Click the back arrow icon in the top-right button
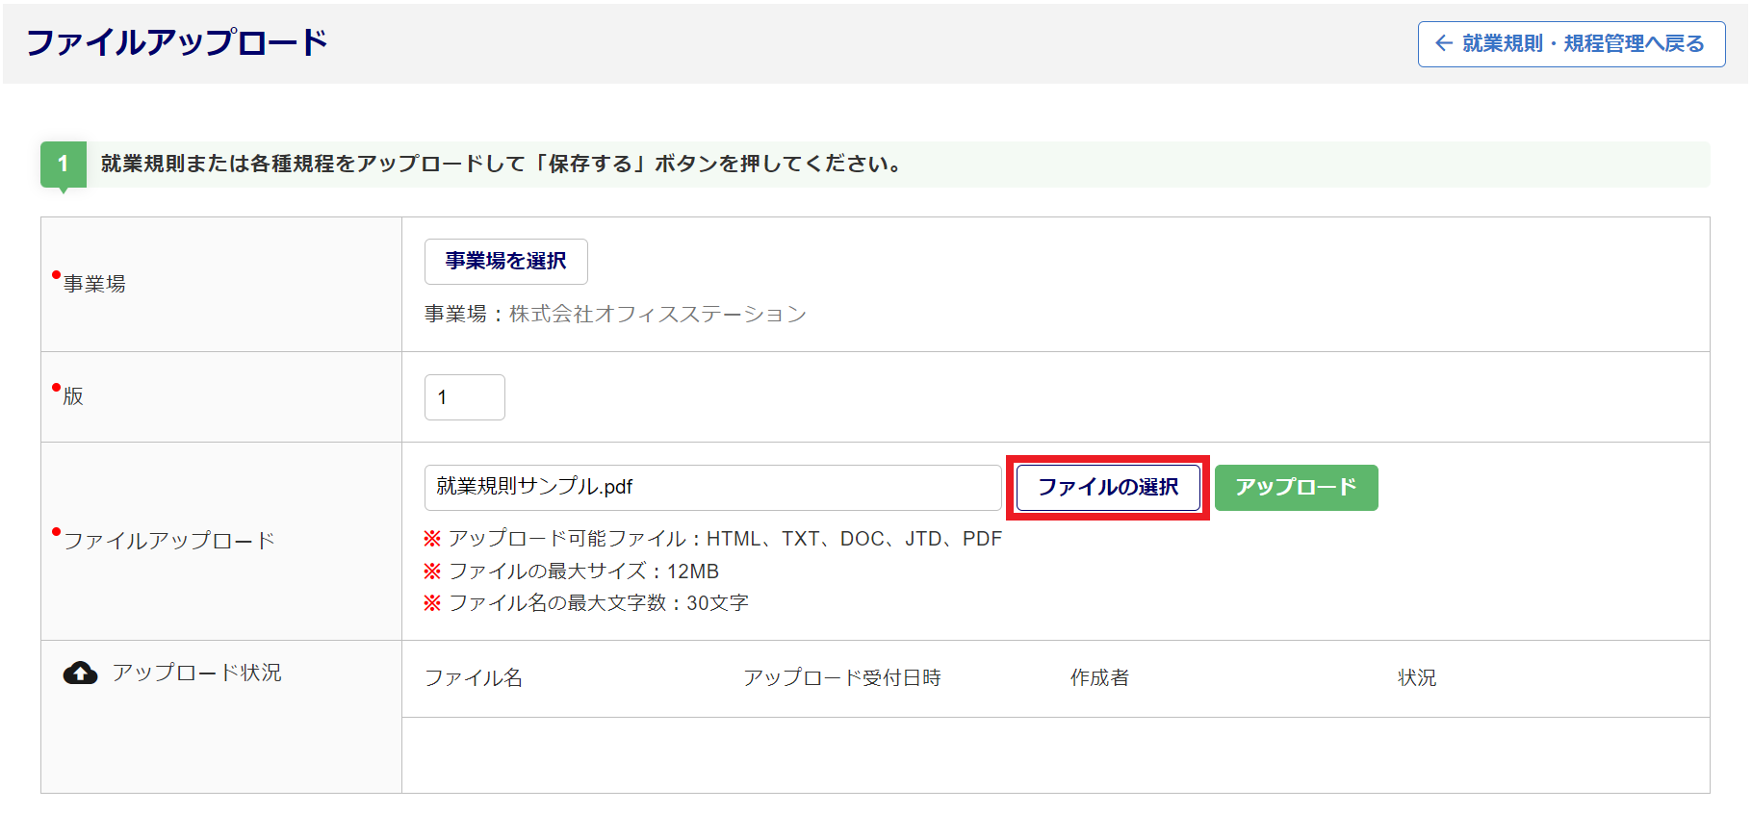1752x813 pixels. point(1443,43)
